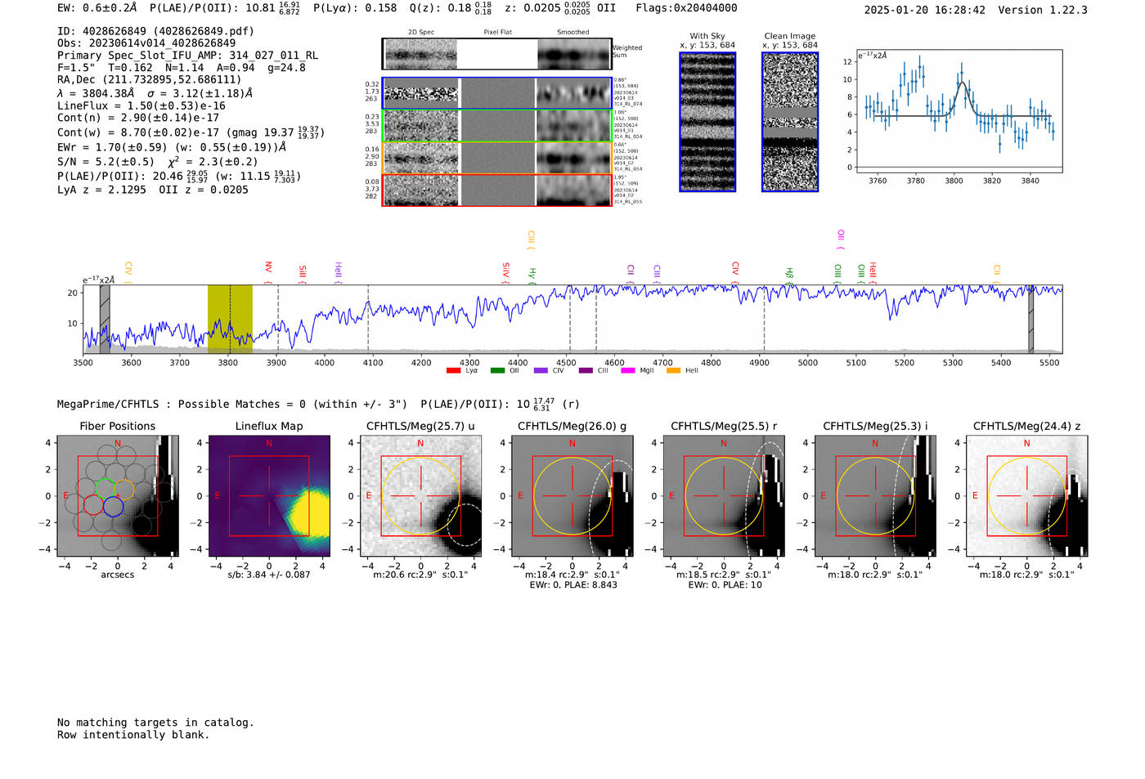Screen dimensions: 1145x779
Task: Click the Flags:0x20404000 header text
Action: click(686, 8)
